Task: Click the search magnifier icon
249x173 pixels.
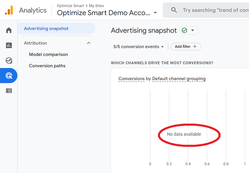Action: [x=174, y=10]
